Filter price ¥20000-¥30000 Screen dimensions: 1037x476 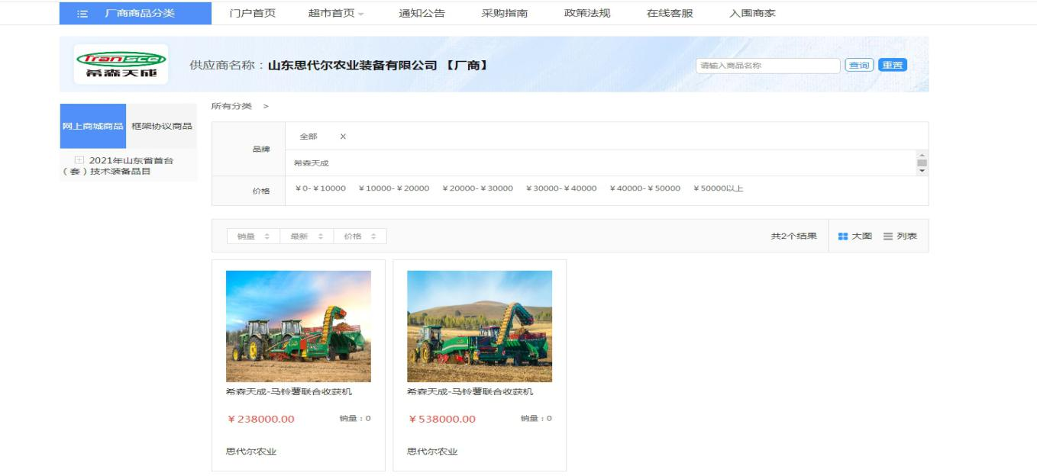point(477,188)
